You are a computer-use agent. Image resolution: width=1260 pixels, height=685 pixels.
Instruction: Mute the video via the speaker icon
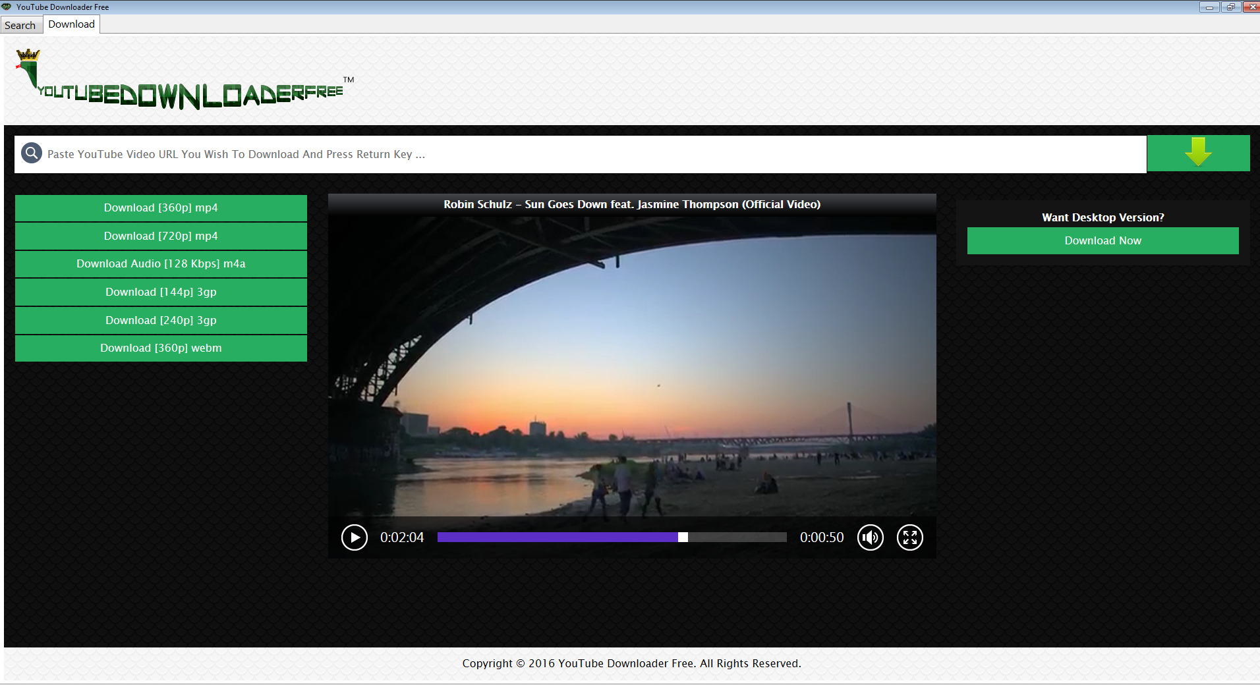pyautogui.click(x=871, y=537)
